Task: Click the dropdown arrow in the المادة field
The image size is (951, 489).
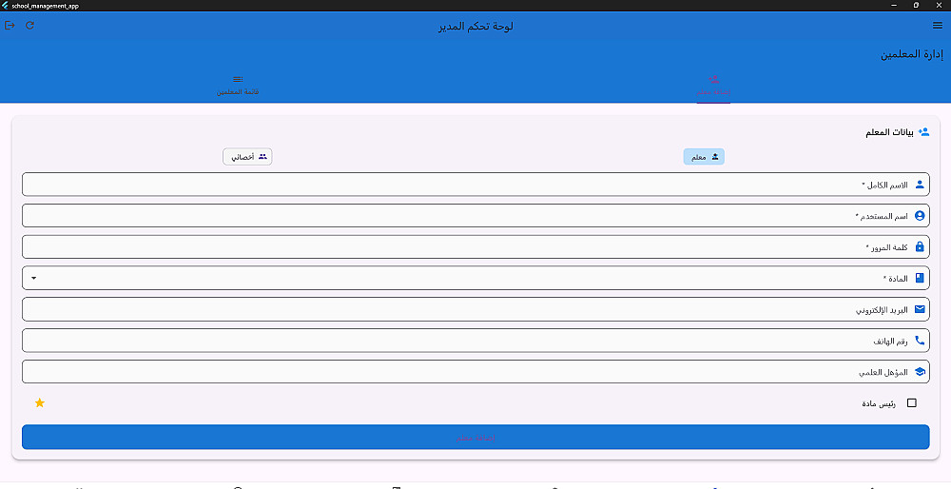Action: click(x=33, y=278)
